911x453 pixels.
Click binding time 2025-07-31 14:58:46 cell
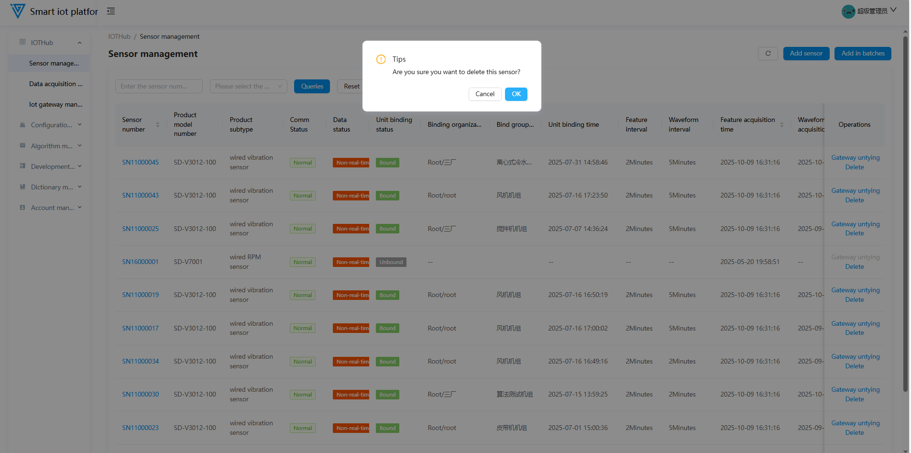(578, 163)
